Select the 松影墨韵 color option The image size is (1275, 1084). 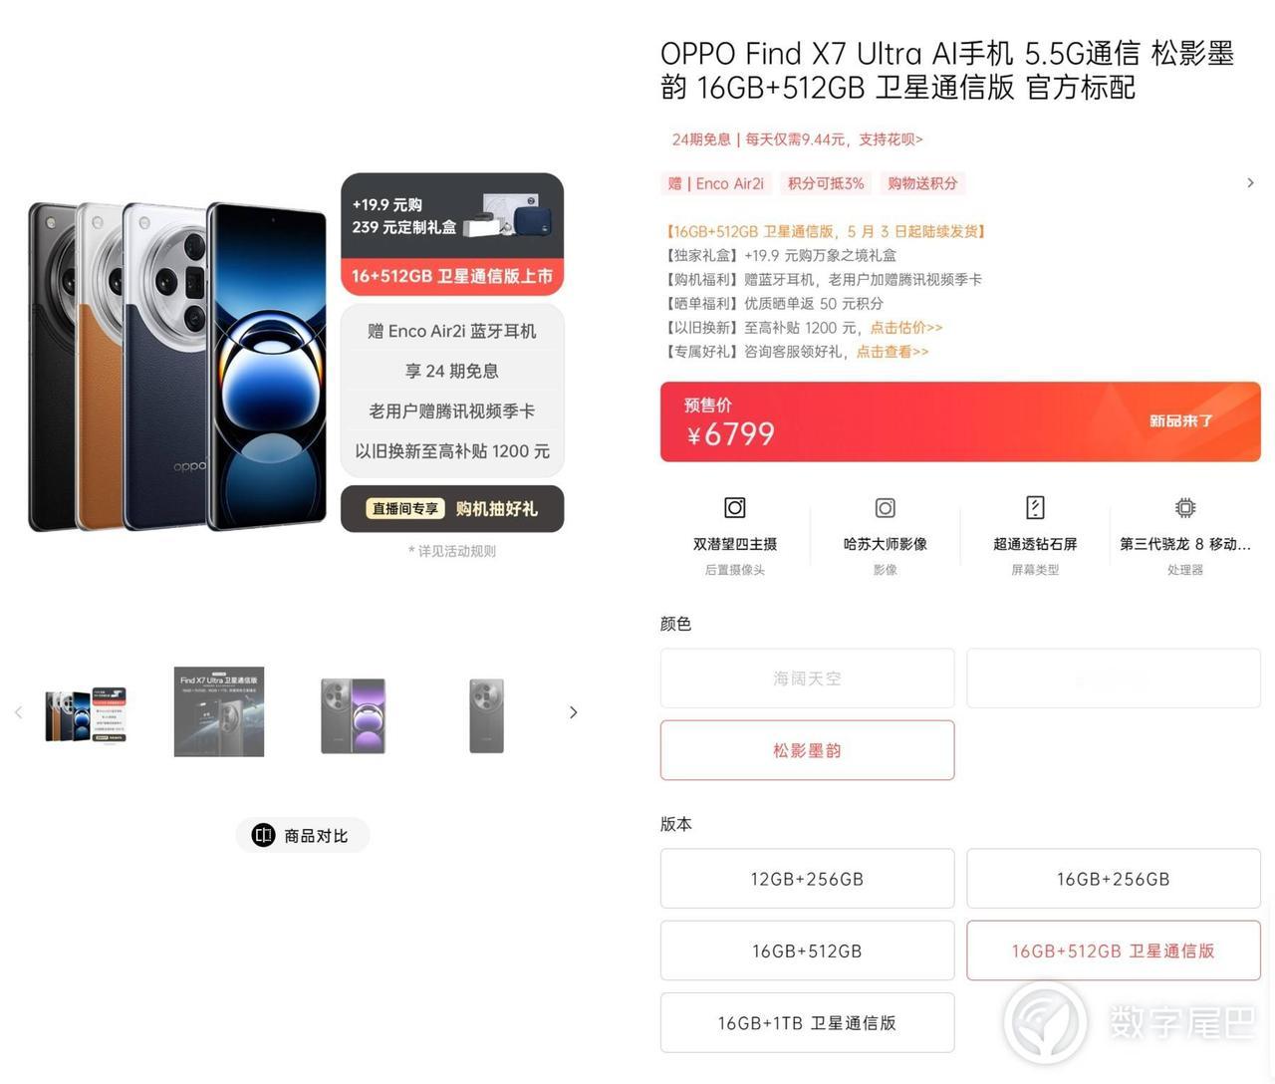pos(807,750)
